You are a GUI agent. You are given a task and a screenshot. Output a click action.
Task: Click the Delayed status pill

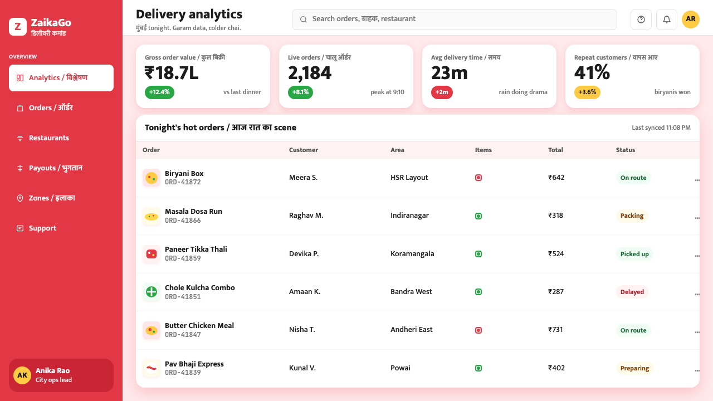(632, 292)
